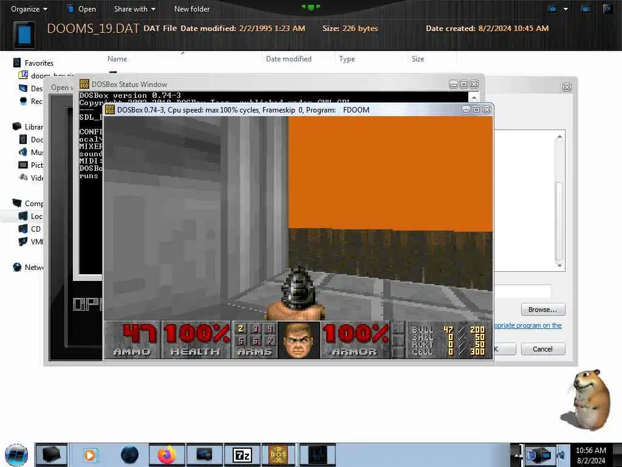Open Firefox from the taskbar
This screenshot has width=622, height=467.
point(167,455)
